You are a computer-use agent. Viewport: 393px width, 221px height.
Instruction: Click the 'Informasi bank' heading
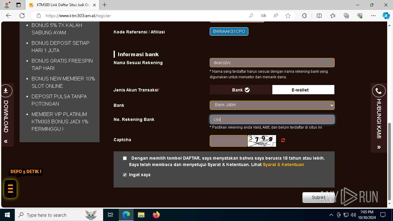[x=138, y=54]
